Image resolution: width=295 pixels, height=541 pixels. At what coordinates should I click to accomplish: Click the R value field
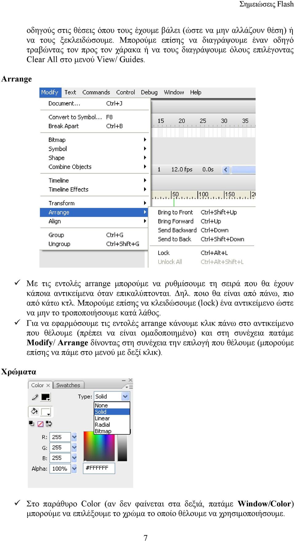pyautogui.click(x=60, y=437)
